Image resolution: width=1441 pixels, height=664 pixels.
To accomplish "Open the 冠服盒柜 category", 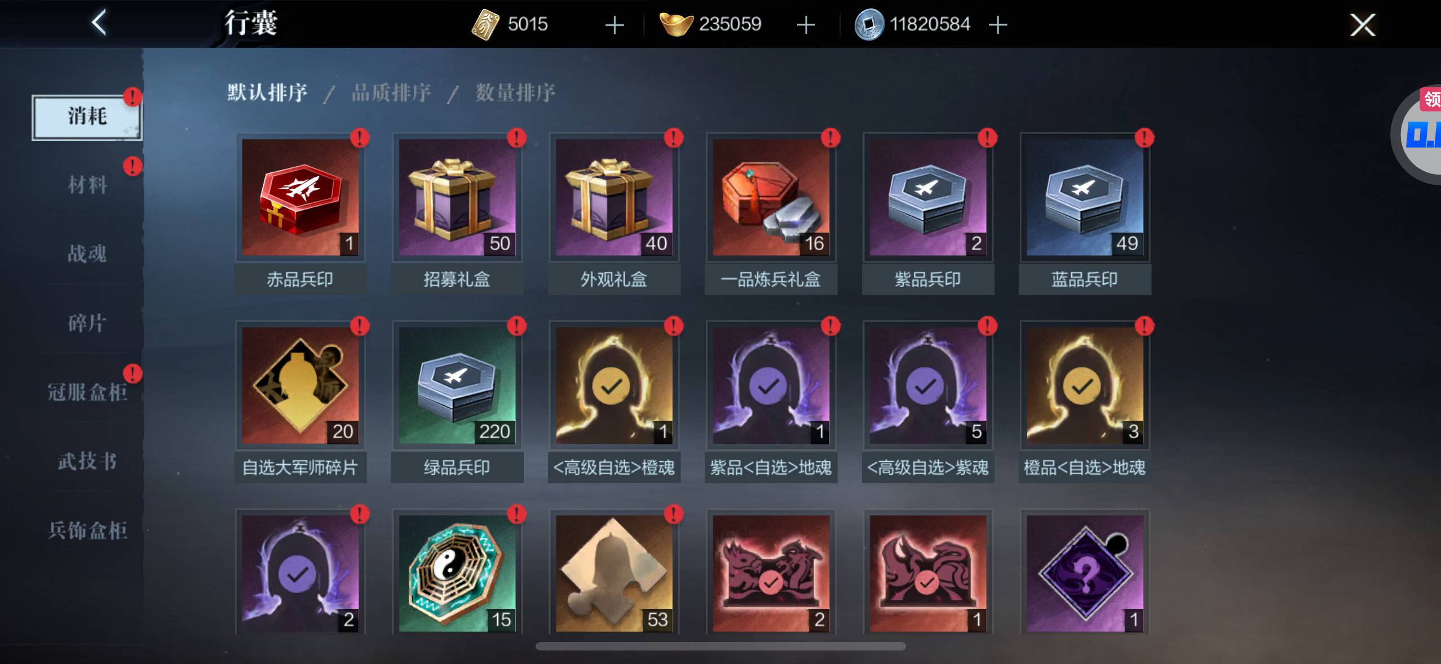I will [x=87, y=392].
